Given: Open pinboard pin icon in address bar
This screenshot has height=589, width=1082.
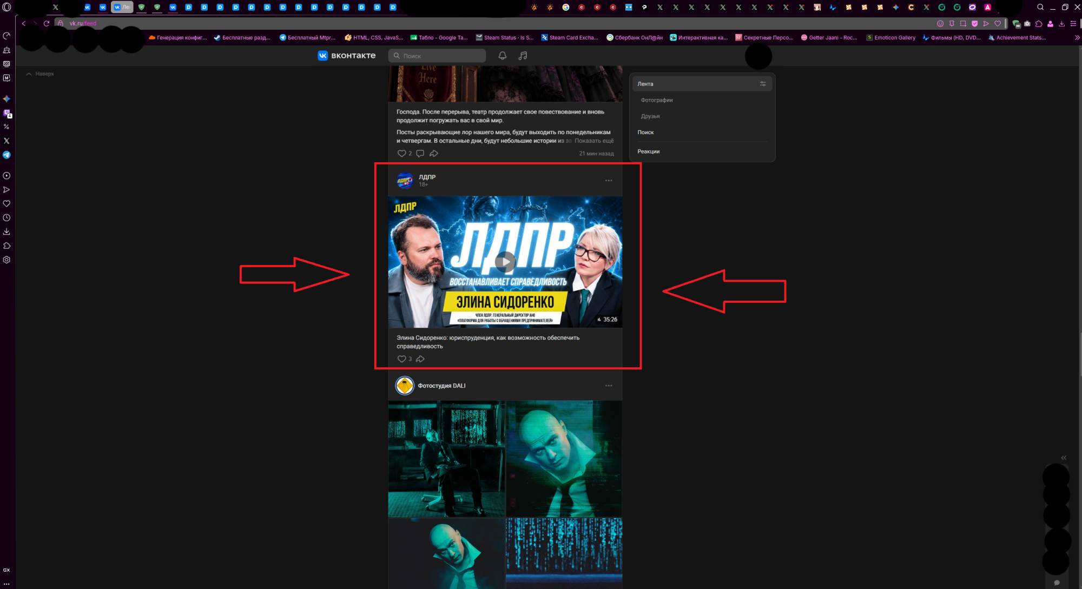Looking at the screenshot, I should tap(952, 24).
